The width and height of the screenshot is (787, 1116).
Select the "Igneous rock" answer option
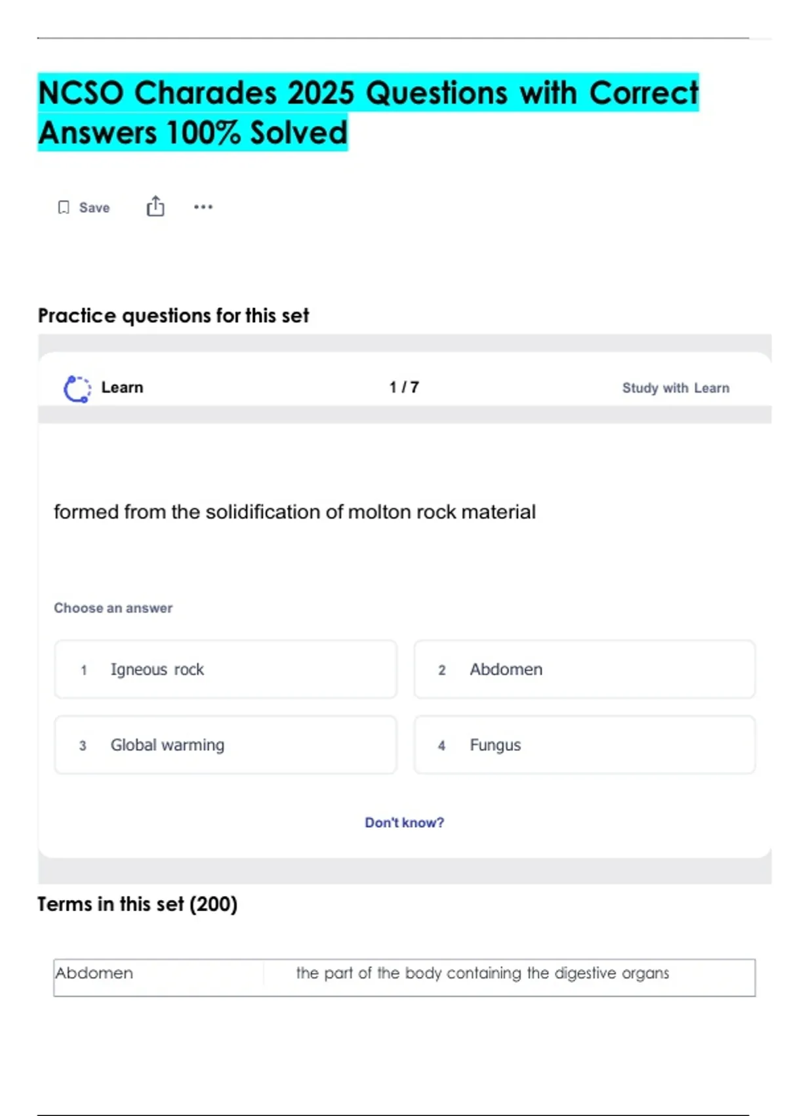226,670
